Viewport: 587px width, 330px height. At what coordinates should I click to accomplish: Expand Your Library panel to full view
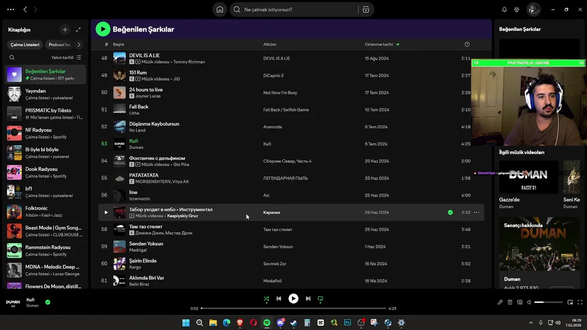pyautogui.click(x=78, y=30)
